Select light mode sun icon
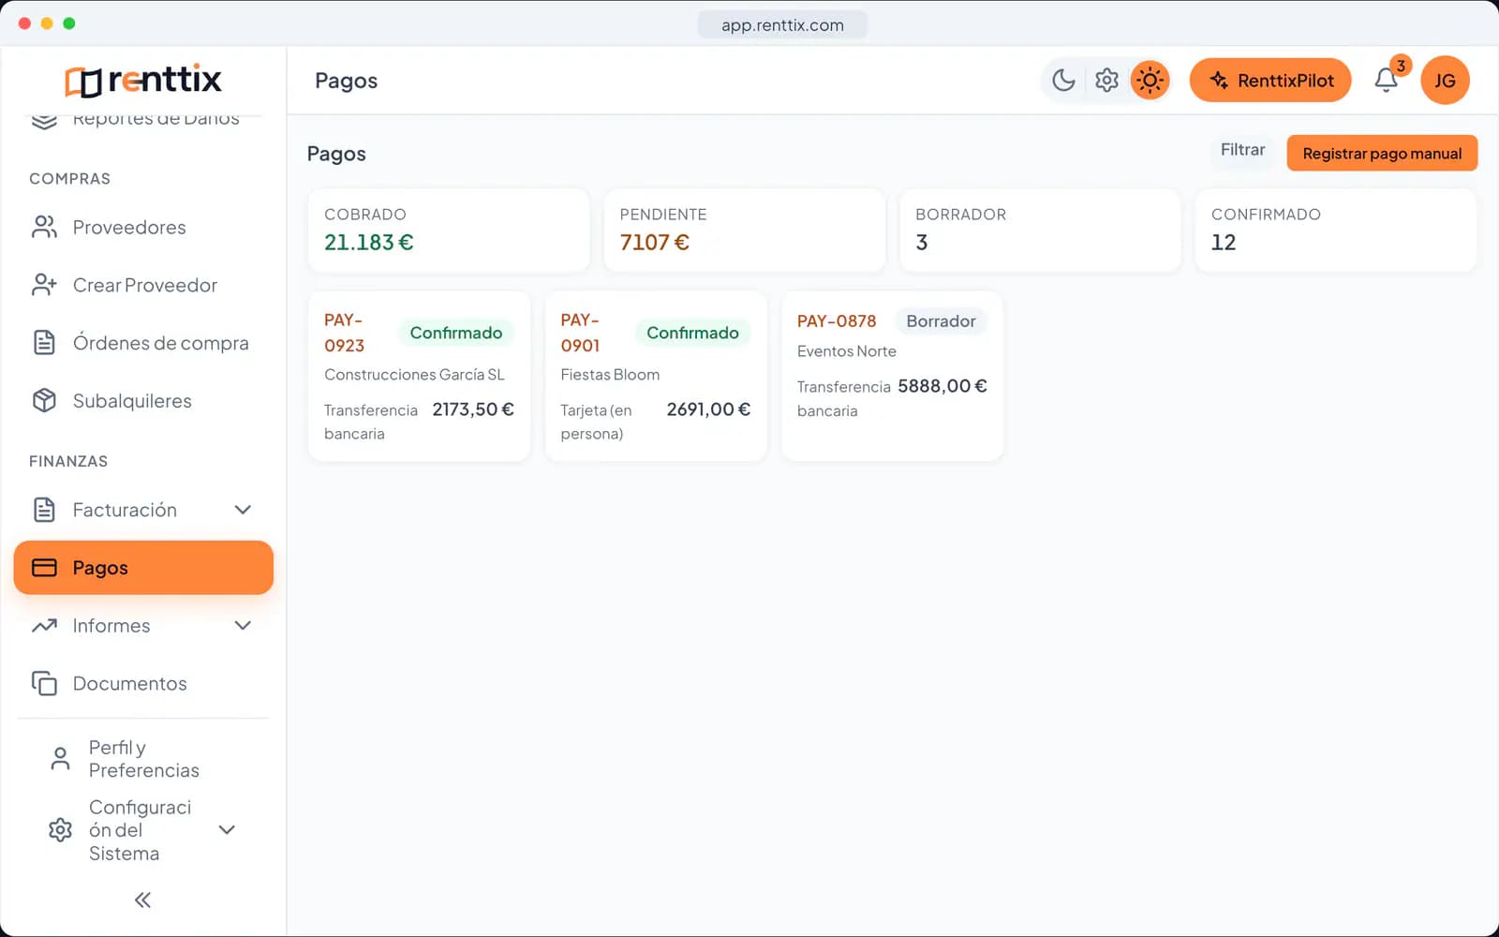The image size is (1499, 937). click(x=1150, y=81)
